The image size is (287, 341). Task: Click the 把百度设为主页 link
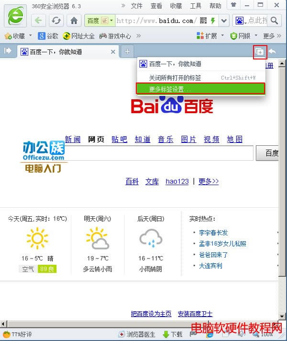coord(151,314)
